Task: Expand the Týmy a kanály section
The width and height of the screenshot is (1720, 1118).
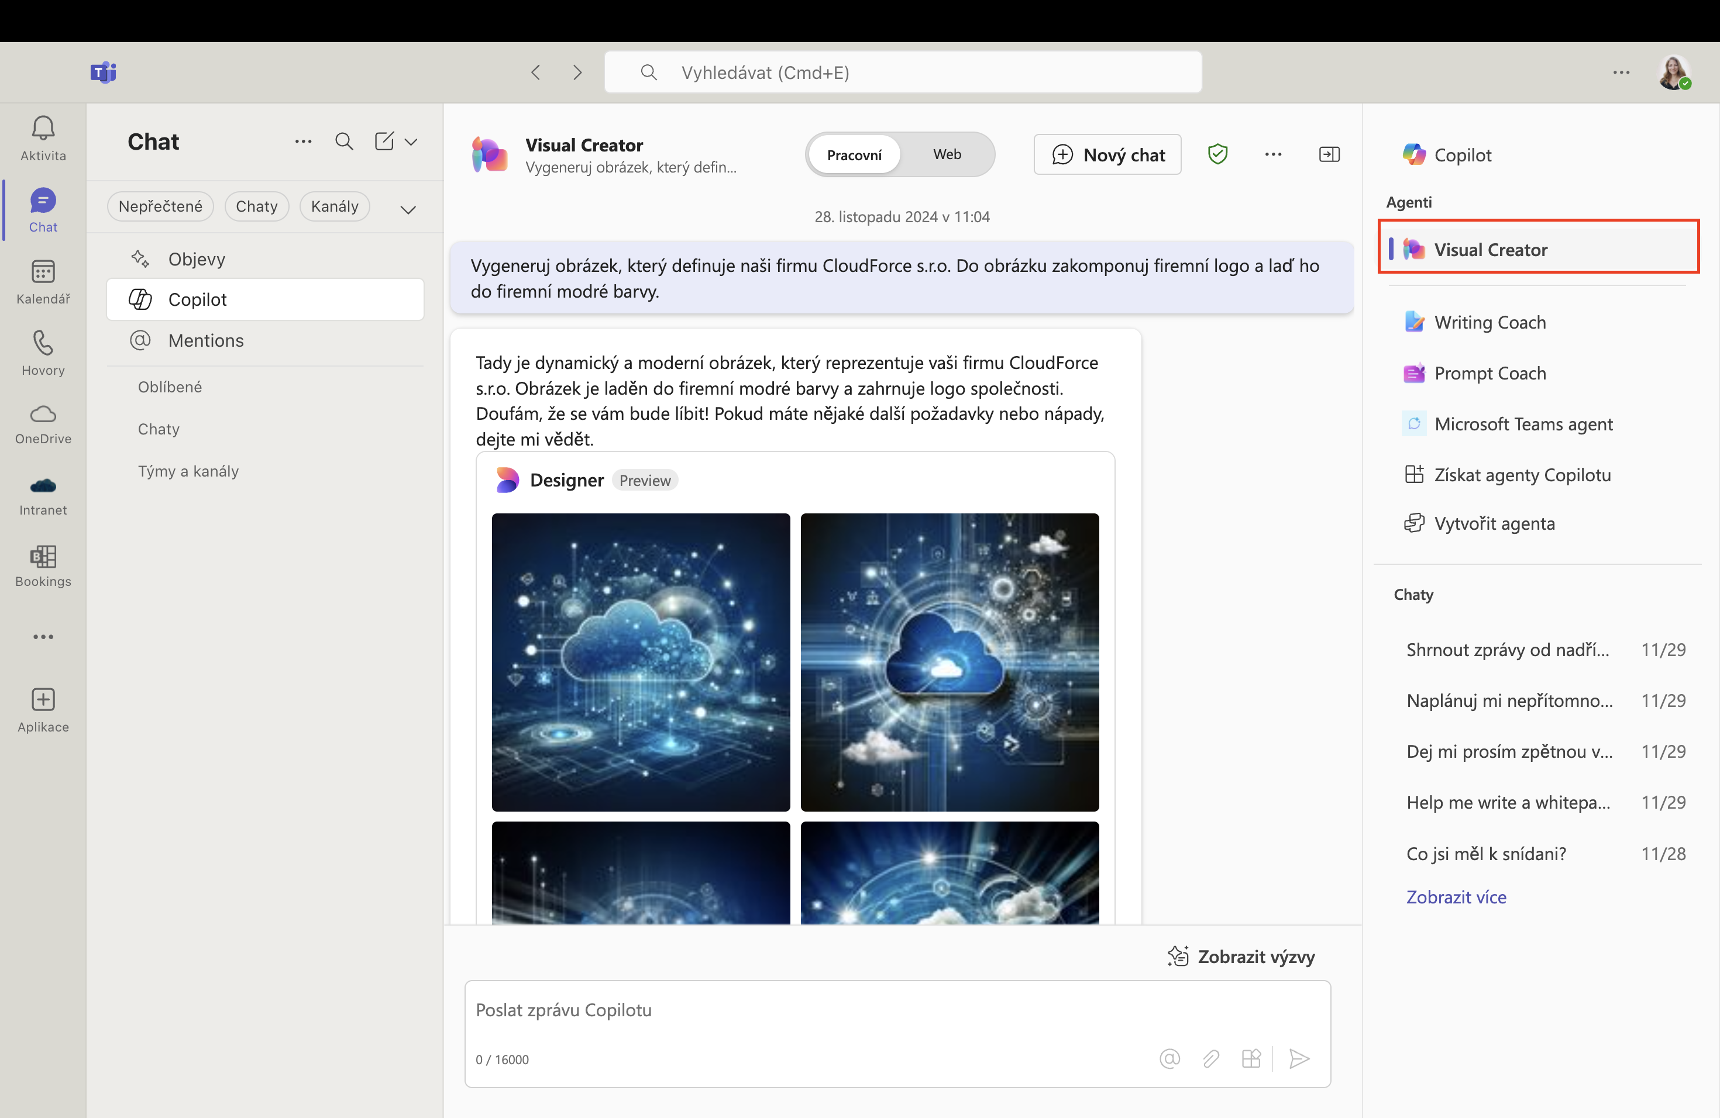Action: [x=188, y=471]
